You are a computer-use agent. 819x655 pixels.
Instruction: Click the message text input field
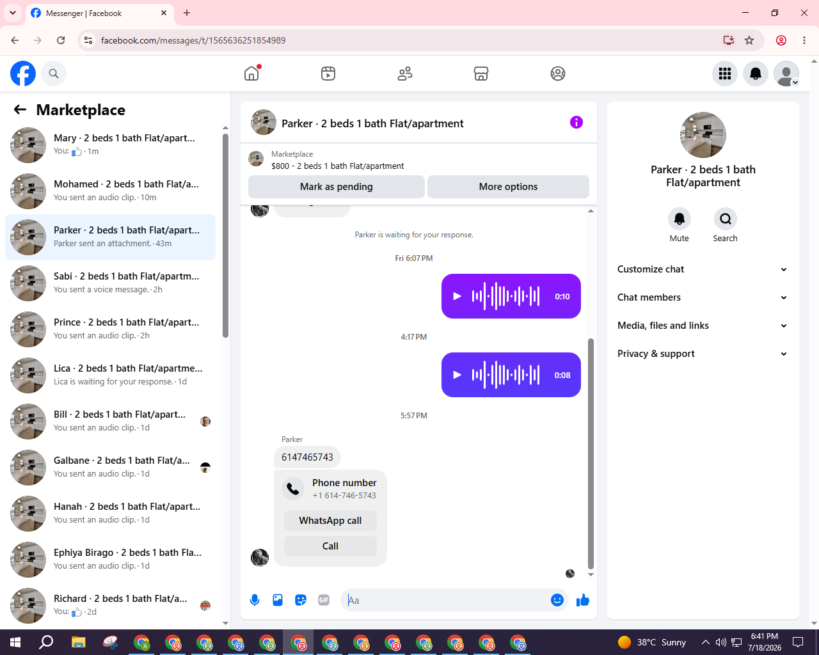pyautogui.click(x=447, y=600)
